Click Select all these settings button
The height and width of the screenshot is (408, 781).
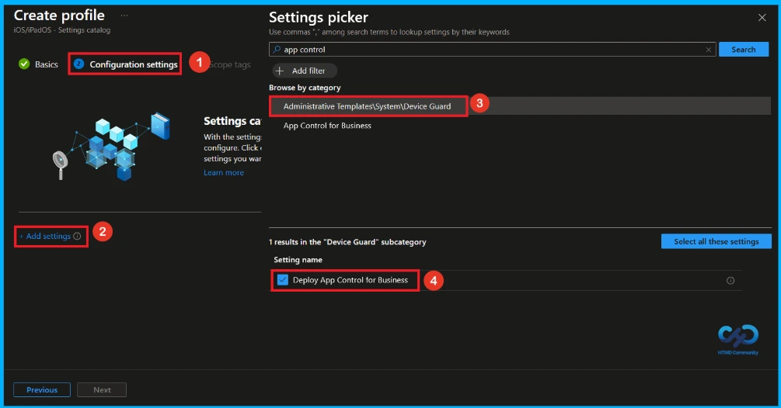(716, 241)
